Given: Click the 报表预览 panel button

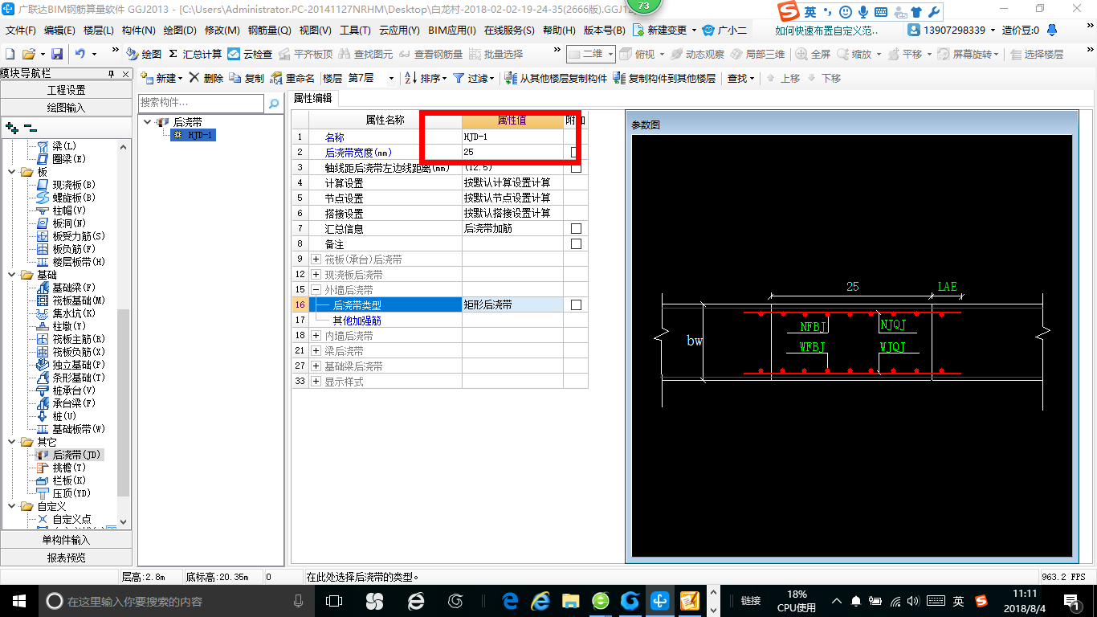Looking at the screenshot, I should (67, 558).
